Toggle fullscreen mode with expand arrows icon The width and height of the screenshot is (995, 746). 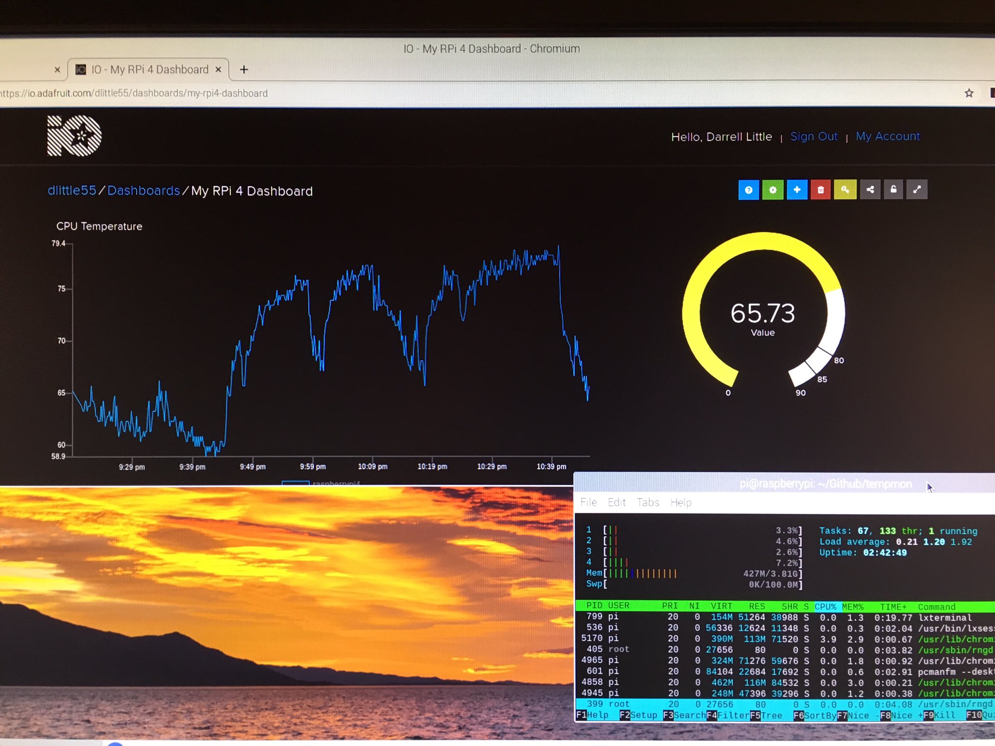click(x=917, y=189)
